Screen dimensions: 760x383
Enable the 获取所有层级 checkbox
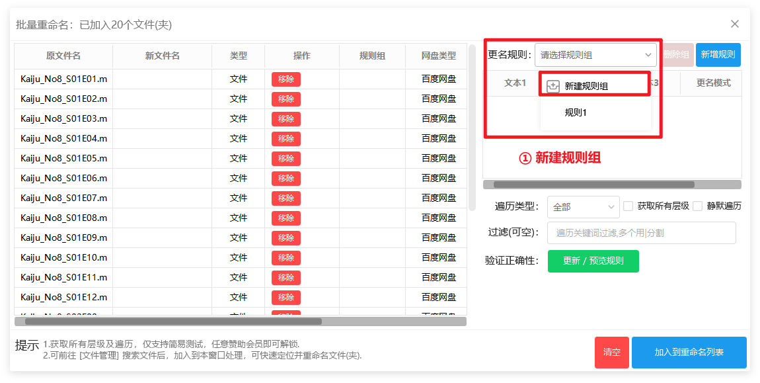click(x=628, y=206)
